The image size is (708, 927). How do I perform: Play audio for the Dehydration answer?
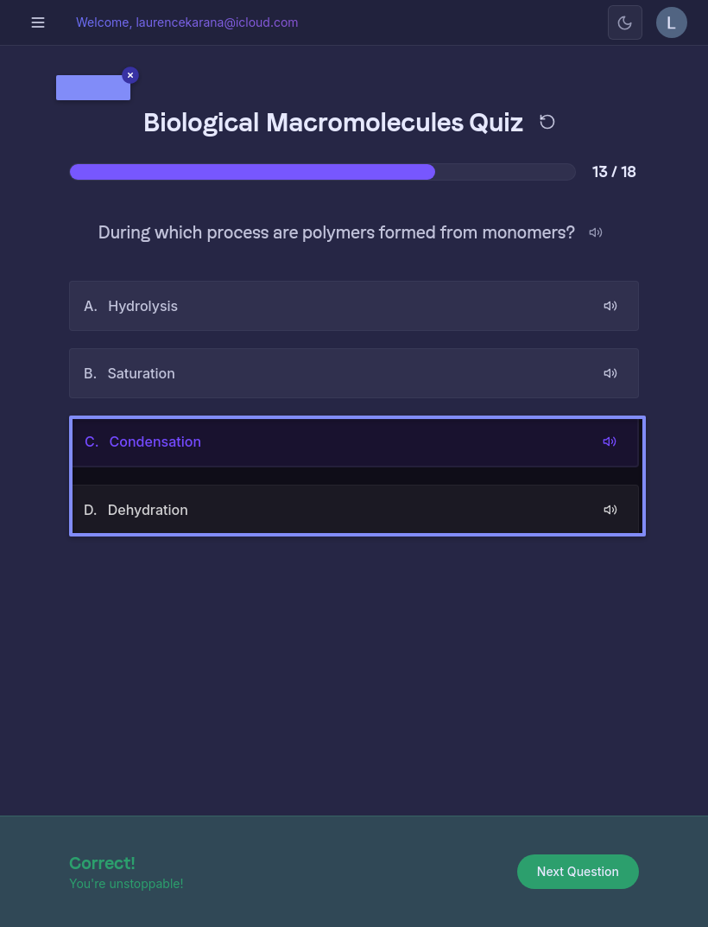tap(610, 510)
